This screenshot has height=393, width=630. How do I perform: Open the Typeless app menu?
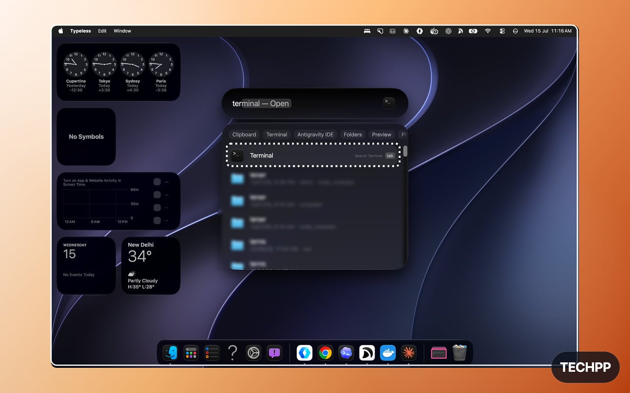80,31
